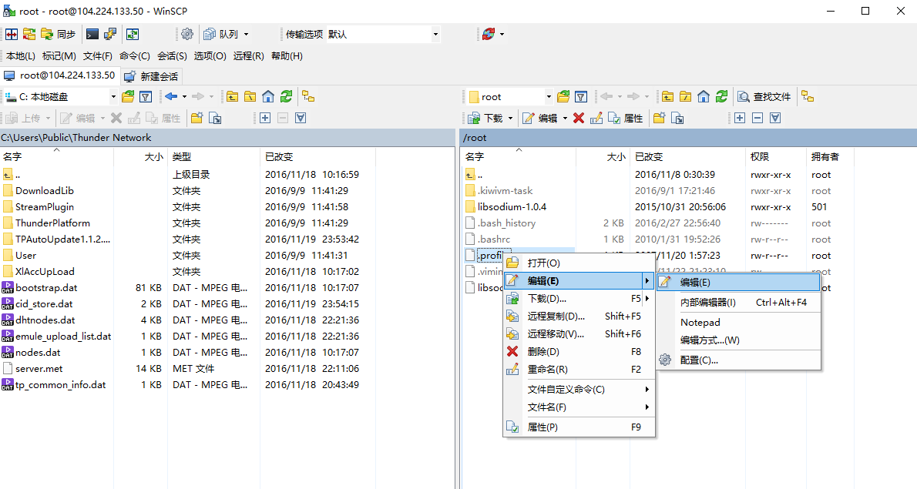The image size is (917, 489).
Task: Click the 查找文件 find files button
Action: tap(764, 96)
